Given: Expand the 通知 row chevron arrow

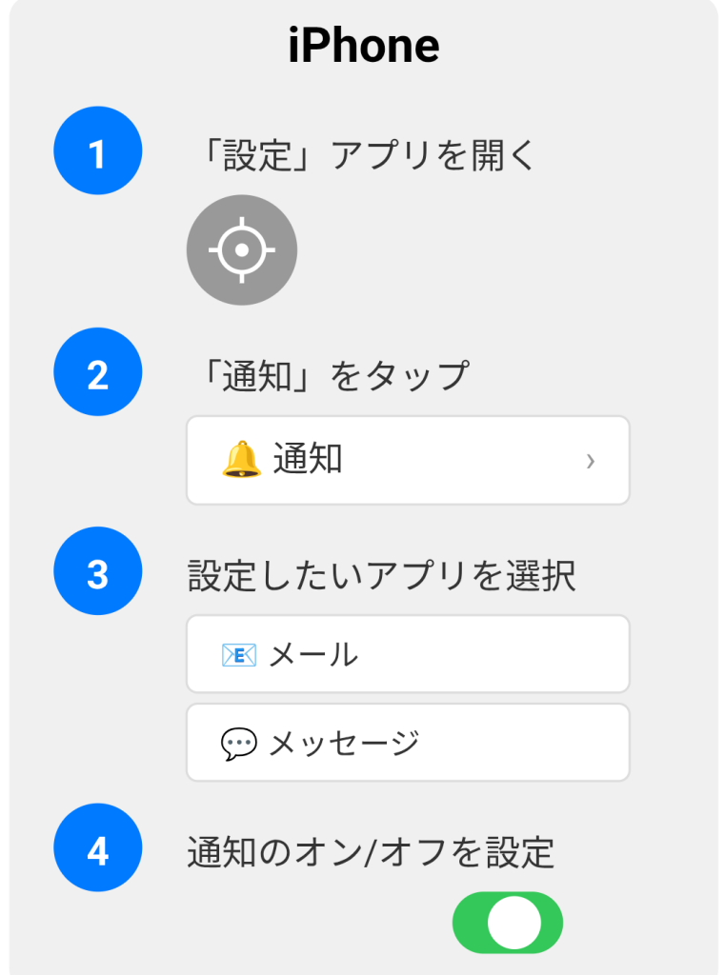Looking at the screenshot, I should click(x=591, y=461).
